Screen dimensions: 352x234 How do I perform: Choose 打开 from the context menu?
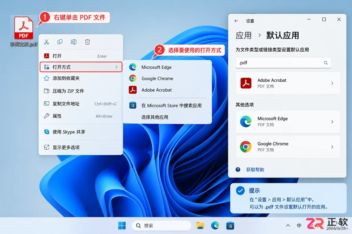click(81, 56)
